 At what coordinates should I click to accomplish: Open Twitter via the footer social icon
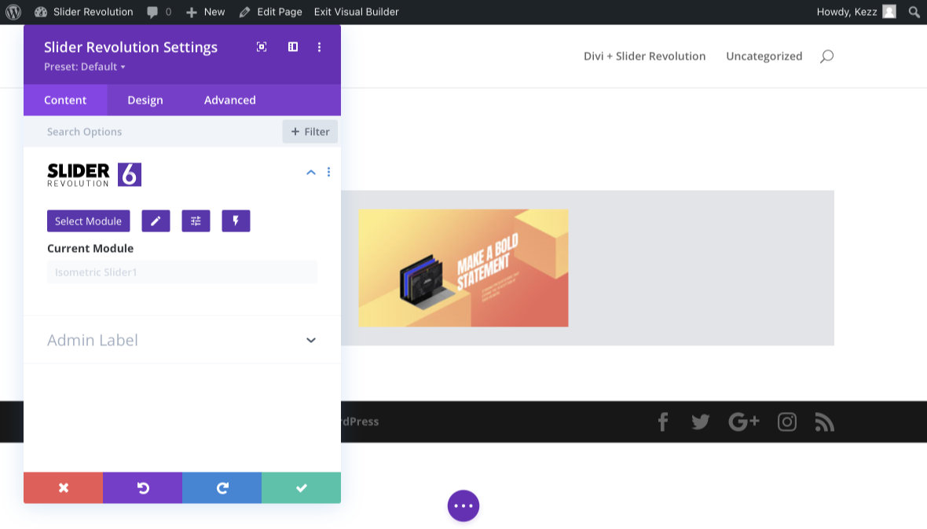[x=700, y=421]
